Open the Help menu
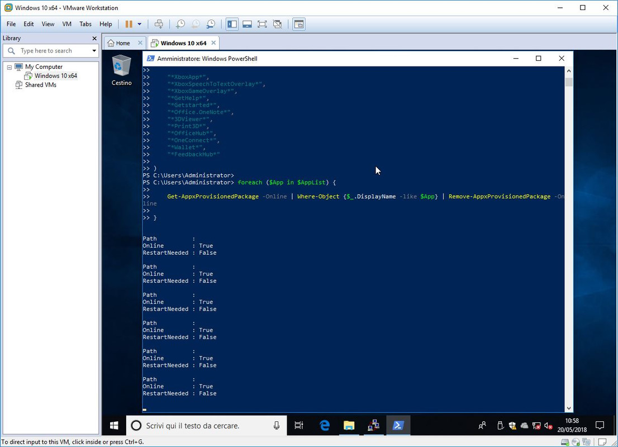Image resolution: width=618 pixels, height=447 pixels. click(106, 24)
